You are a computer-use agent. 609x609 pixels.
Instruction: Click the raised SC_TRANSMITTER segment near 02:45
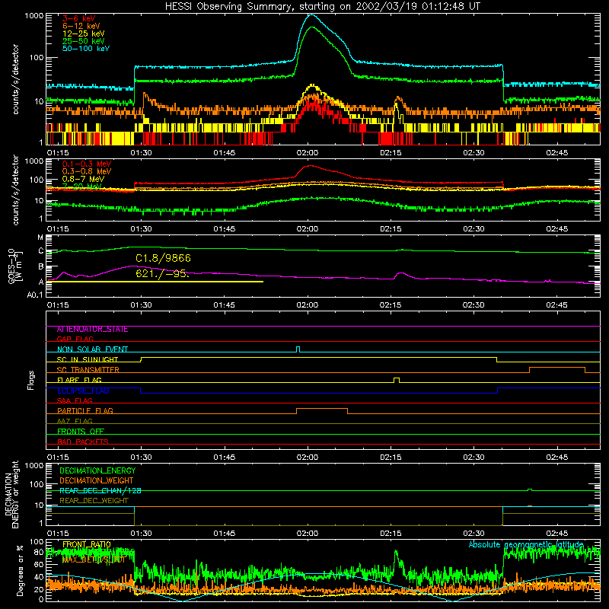coord(557,369)
